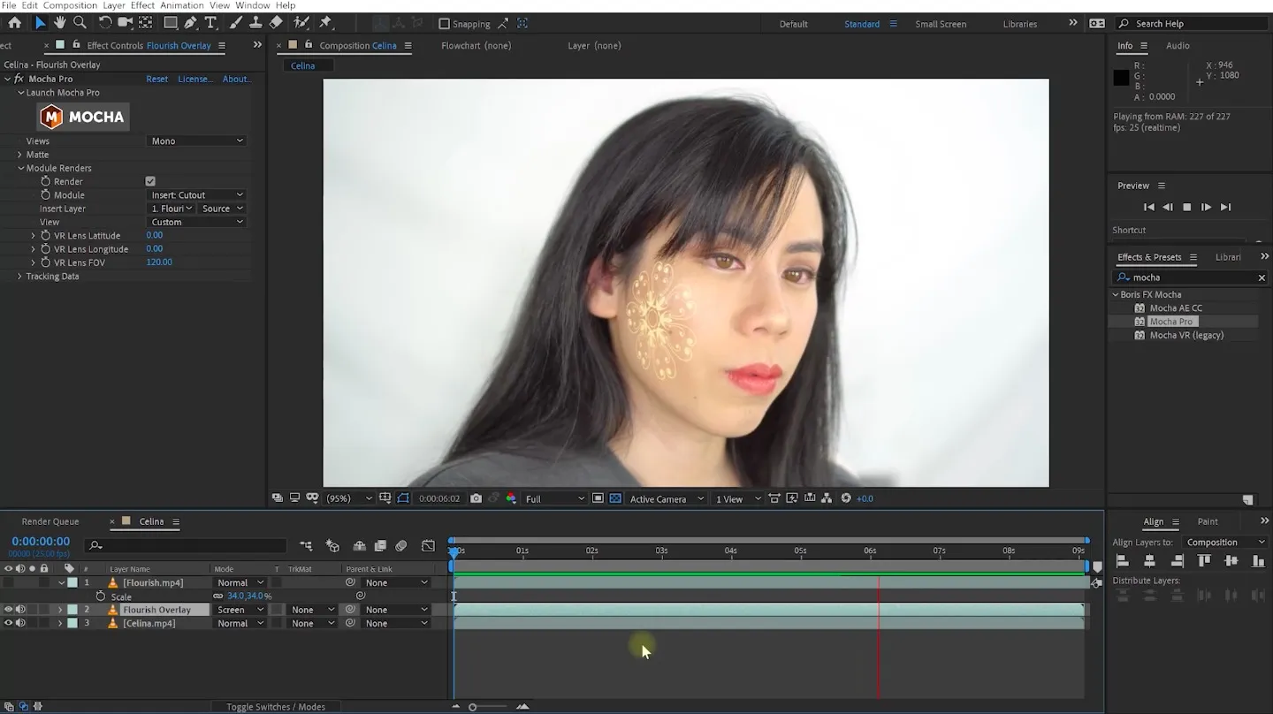The width and height of the screenshot is (1273, 714).
Task: Click the Effects & Presets search field
Action: pos(1192,277)
